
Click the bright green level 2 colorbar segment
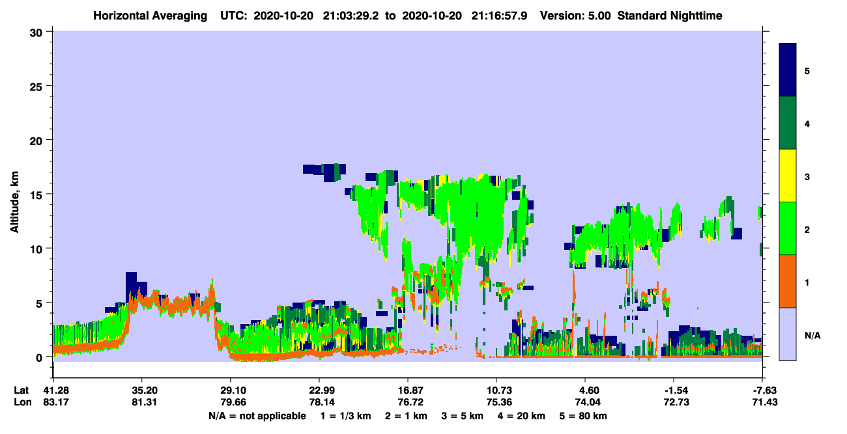(788, 228)
